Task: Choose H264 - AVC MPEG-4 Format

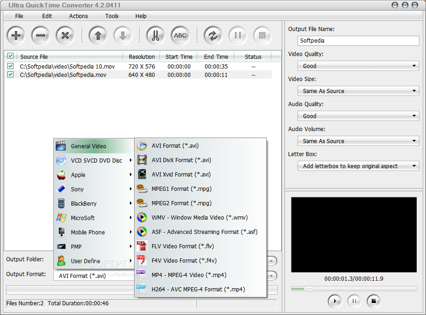Action: [200, 290]
